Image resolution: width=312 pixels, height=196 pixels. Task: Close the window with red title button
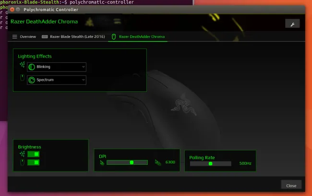point(12,9)
